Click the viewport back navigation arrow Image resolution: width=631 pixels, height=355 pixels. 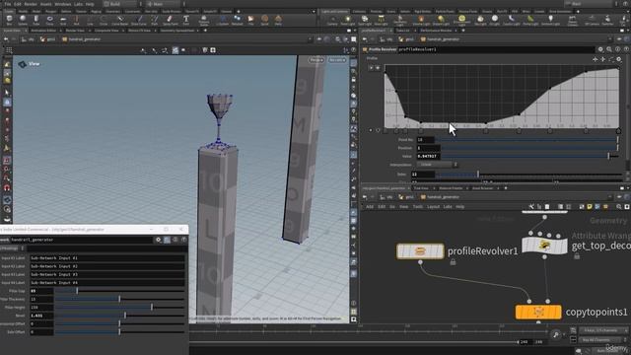6,39
